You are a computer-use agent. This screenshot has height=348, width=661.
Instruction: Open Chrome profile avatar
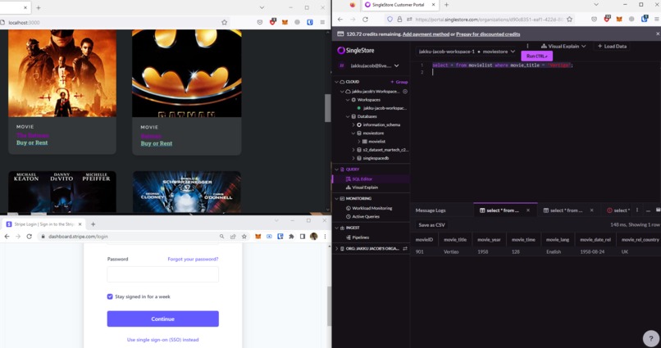(x=313, y=237)
